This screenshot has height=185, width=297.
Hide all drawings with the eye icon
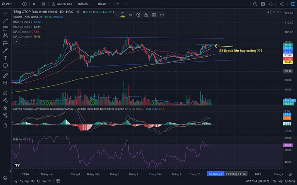[x=5, y=115]
